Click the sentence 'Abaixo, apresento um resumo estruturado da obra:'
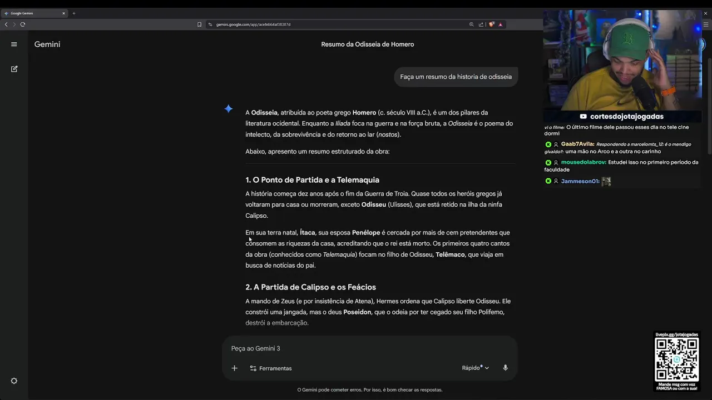712x400 pixels. (x=318, y=152)
